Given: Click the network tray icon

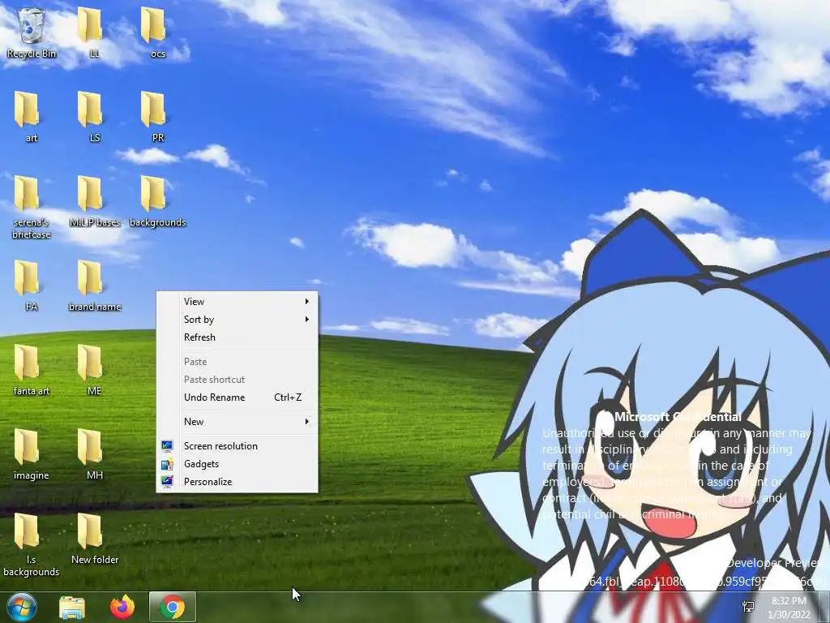Looking at the screenshot, I should point(748,607).
